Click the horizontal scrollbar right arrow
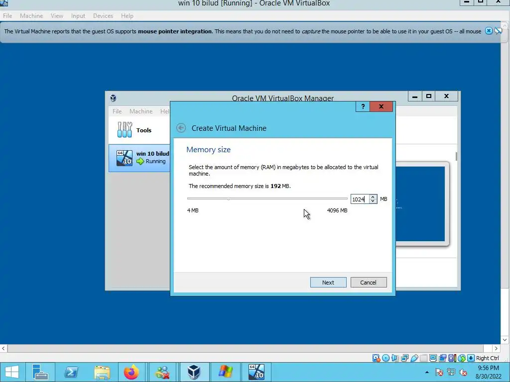 (496, 348)
